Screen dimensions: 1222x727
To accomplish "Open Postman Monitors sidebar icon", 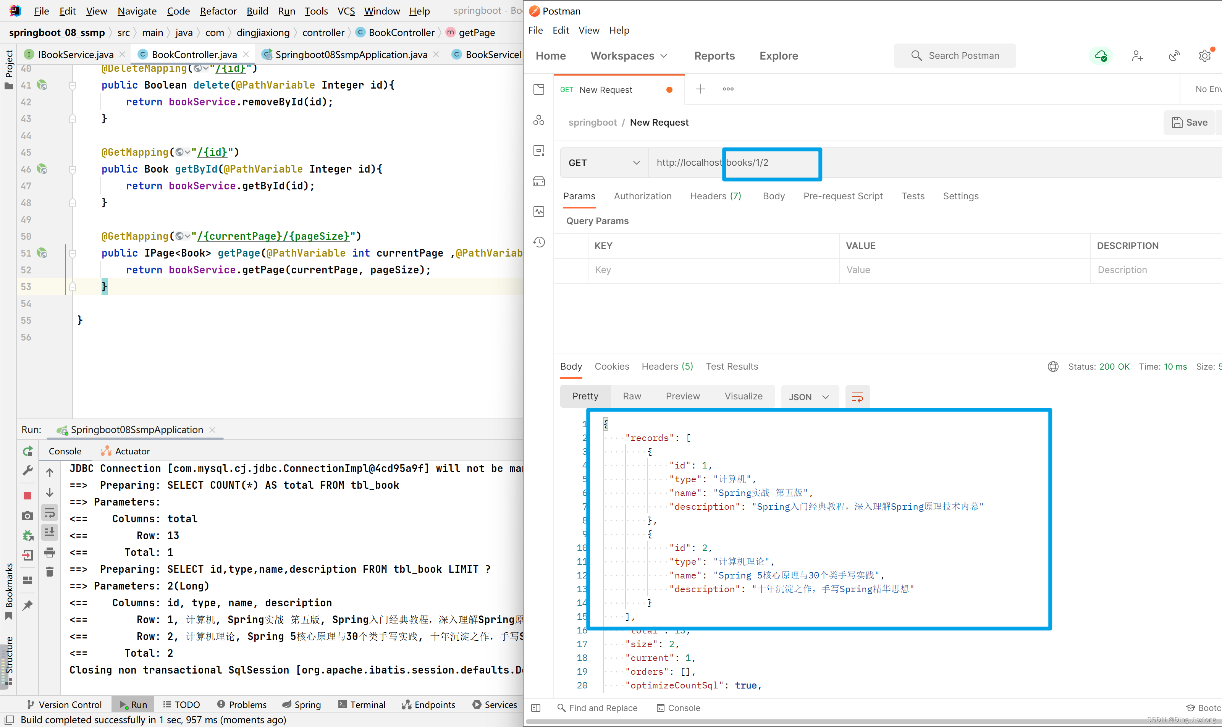I will tap(538, 212).
